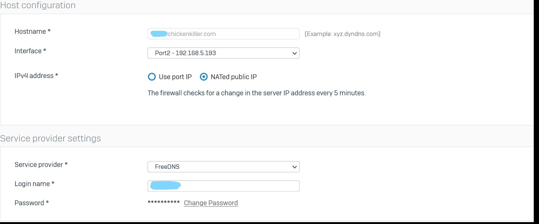This screenshot has height=224, width=539.
Task: Open the FreeDNS service provider dropdown
Action: (x=223, y=167)
